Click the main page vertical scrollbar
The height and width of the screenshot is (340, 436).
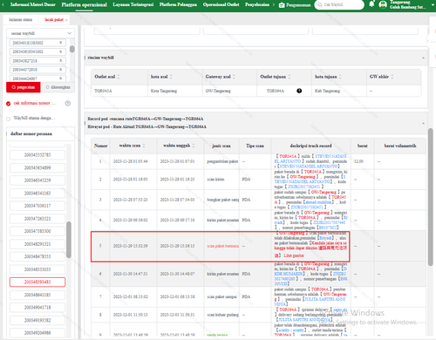coord(431,197)
